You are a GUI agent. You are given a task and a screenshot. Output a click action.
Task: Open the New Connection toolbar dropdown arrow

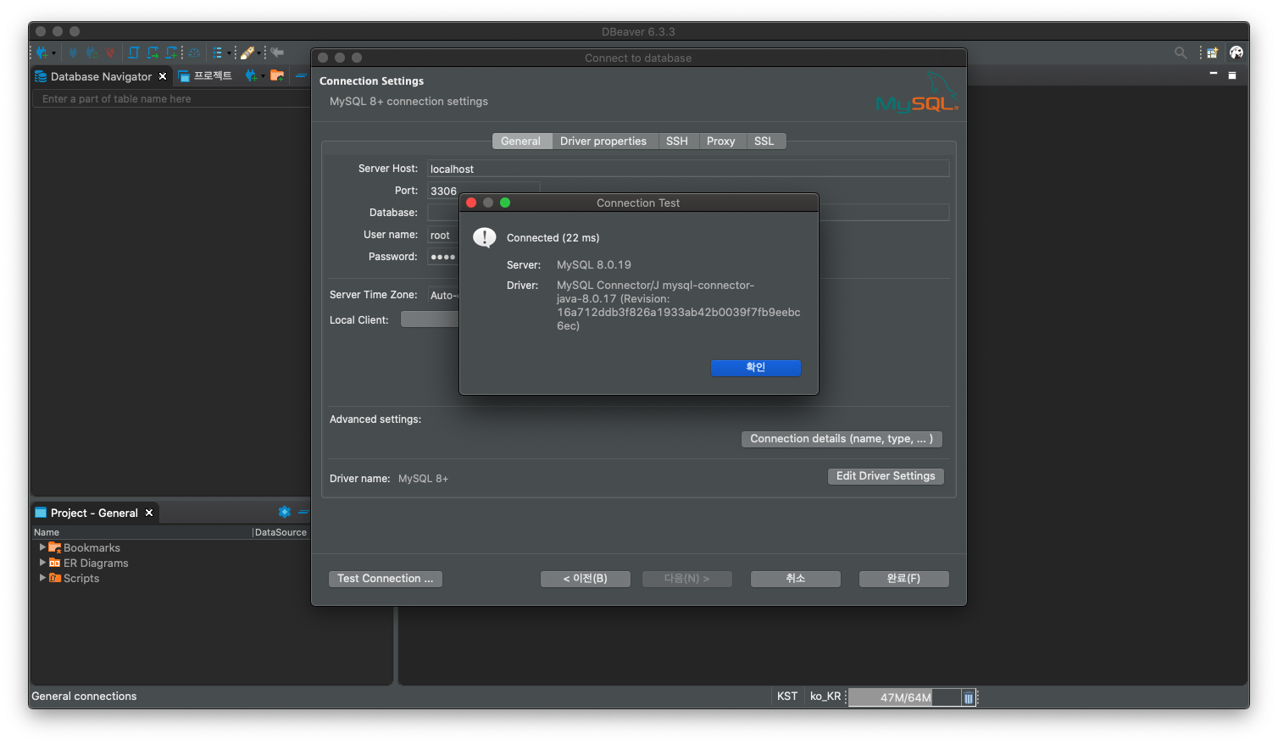point(53,53)
